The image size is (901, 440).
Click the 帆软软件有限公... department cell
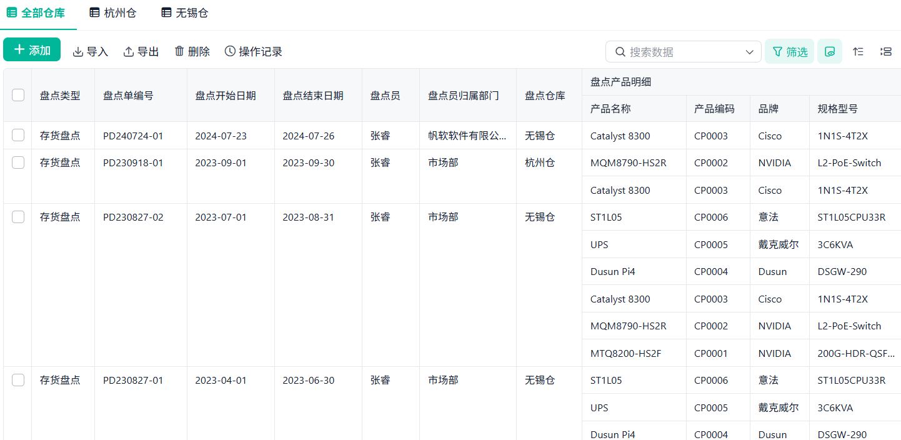click(x=467, y=136)
